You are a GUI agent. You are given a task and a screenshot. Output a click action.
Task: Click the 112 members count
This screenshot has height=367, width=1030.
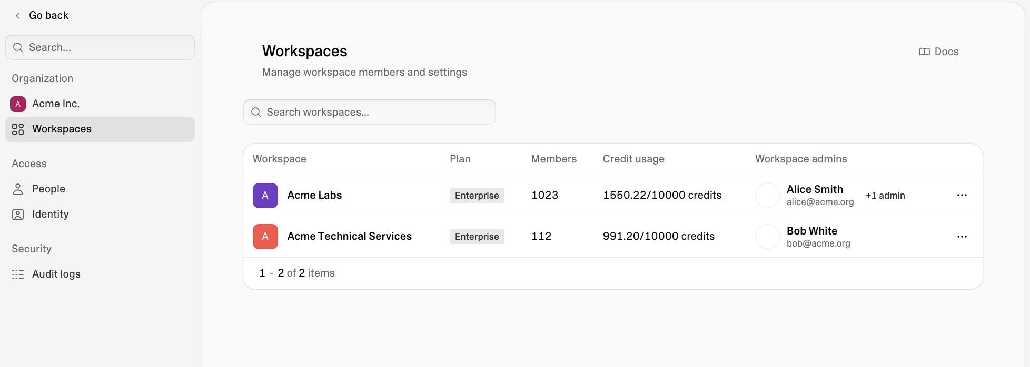tap(541, 236)
